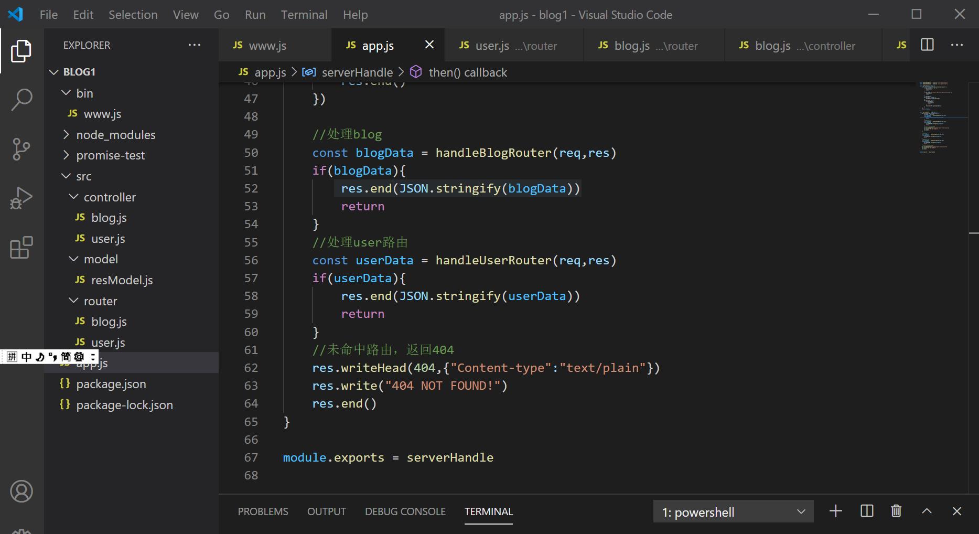Open the Explorer view in activity bar
979x534 pixels.
21,51
